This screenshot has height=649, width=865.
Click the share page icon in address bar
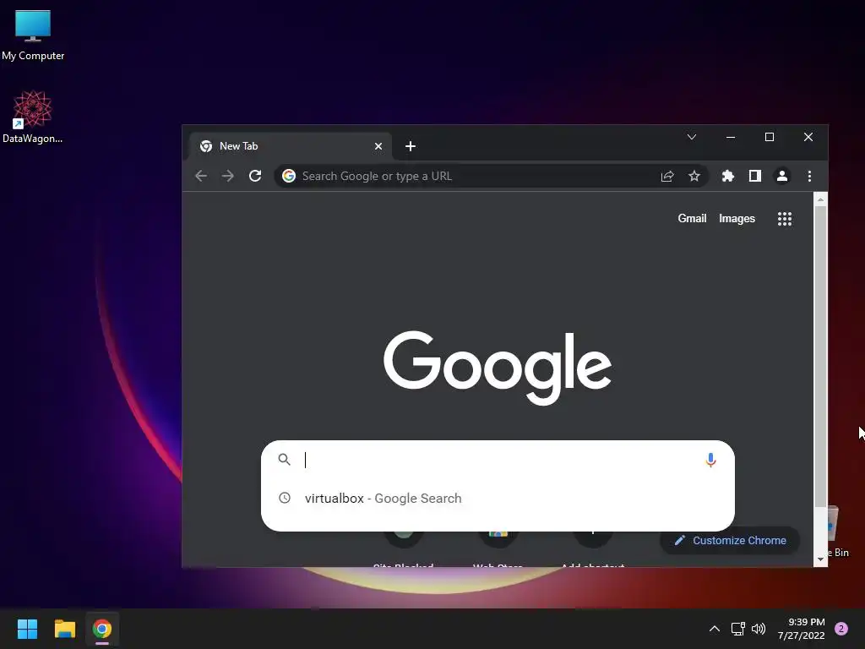pyautogui.click(x=667, y=176)
